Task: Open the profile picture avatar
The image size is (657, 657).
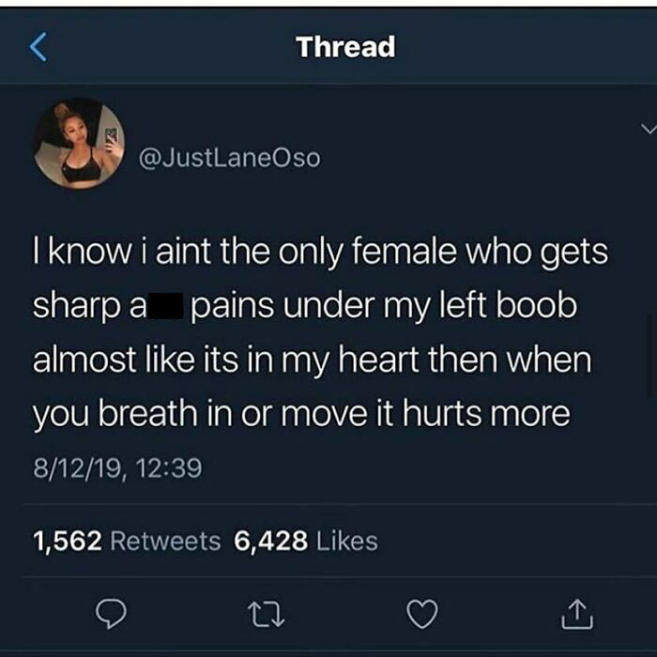Action: (79, 144)
